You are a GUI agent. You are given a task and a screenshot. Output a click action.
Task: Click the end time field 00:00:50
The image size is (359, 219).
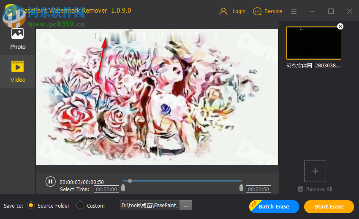[x=258, y=190]
